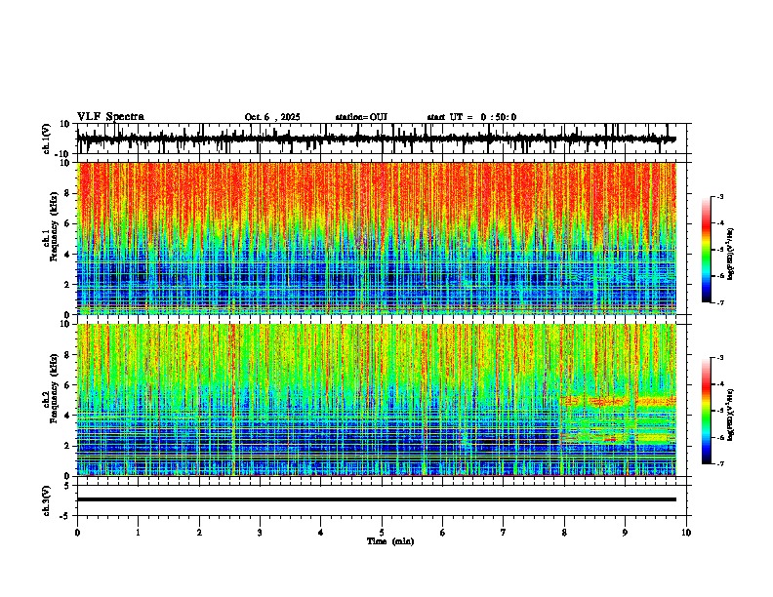Click the ch.1 spectrogram panel

pyautogui.click(x=377, y=238)
